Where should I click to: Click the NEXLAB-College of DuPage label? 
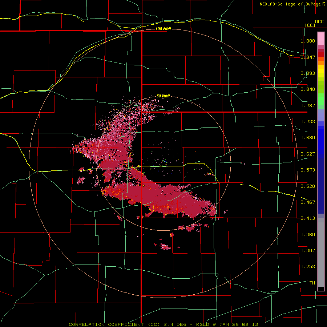[x=290, y=4]
